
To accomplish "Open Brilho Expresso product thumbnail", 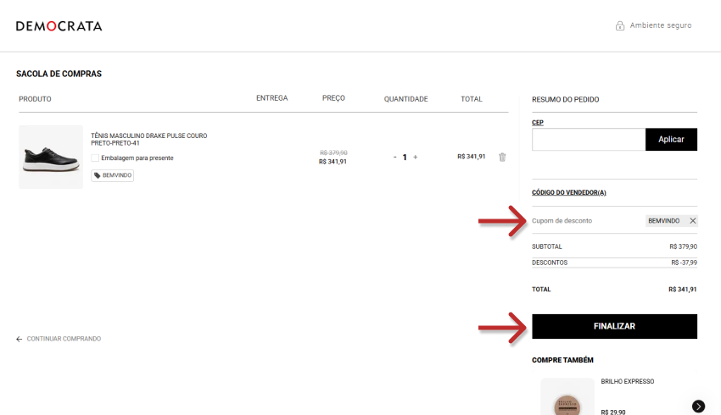I will (x=567, y=397).
